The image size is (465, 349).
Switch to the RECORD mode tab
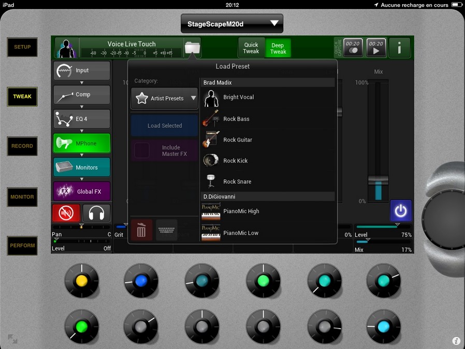click(22, 146)
